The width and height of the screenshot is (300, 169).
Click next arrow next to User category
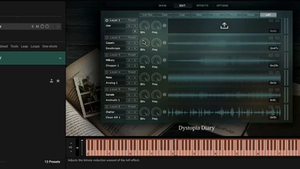tap(135, 26)
